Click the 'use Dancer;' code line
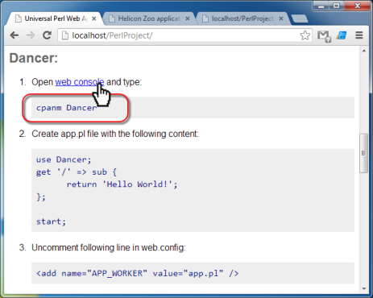 [x=64, y=159]
